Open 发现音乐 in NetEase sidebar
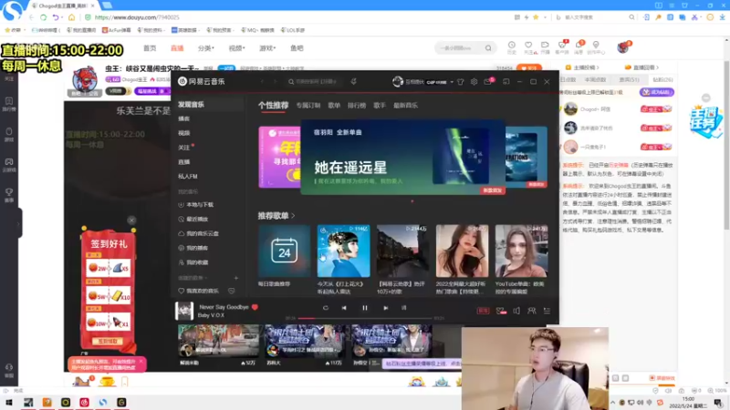The height and width of the screenshot is (410, 730). pos(191,105)
